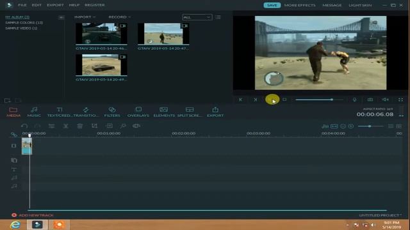410x230 pixels.
Task: Open More Effects link
Action: click(x=300, y=5)
